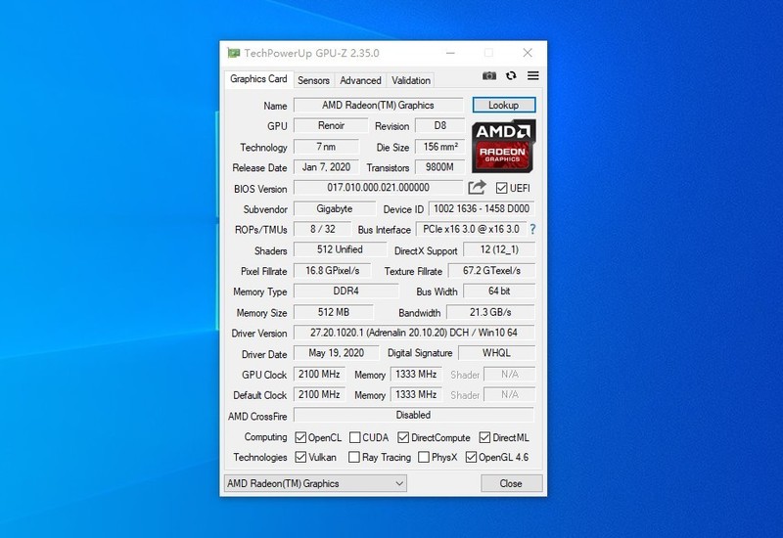This screenshot has height=538, width=783.
Task: Click the Subvendor value Gigabyte
Action: tap(335, 208)
